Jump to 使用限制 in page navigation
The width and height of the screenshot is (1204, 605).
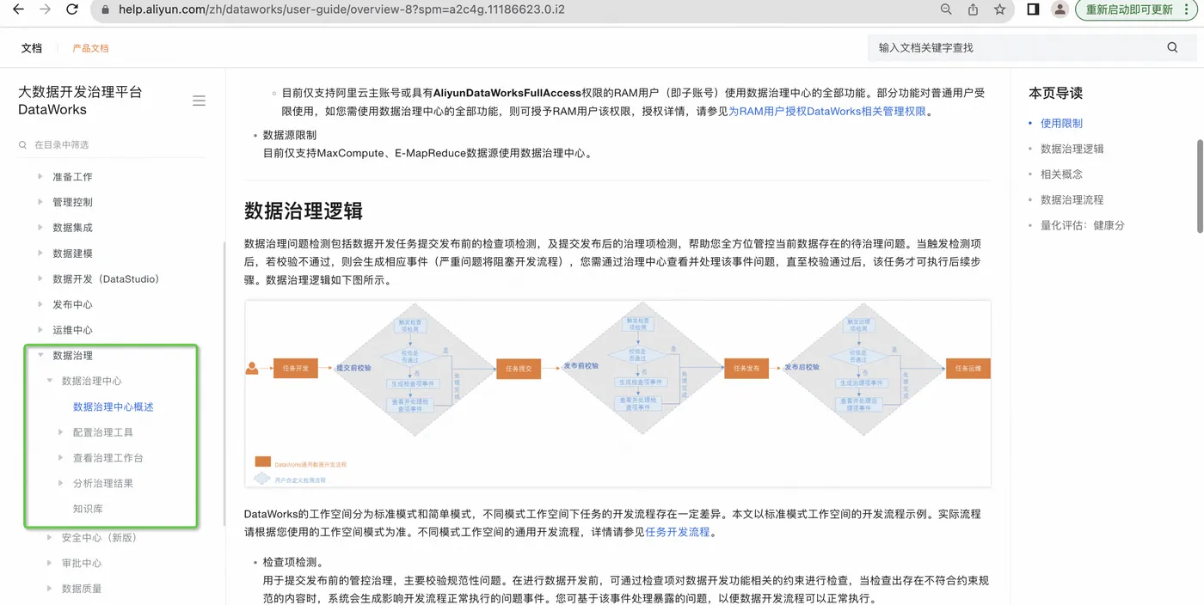1061,124
